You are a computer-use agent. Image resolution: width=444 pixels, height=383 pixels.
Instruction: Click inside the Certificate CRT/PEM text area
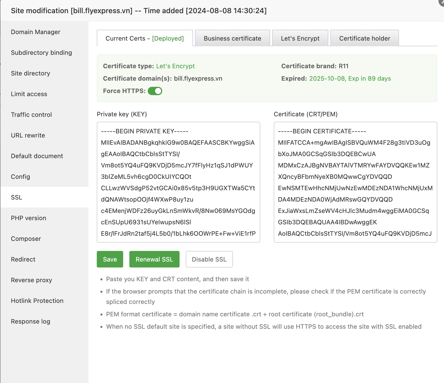[355, 182]
